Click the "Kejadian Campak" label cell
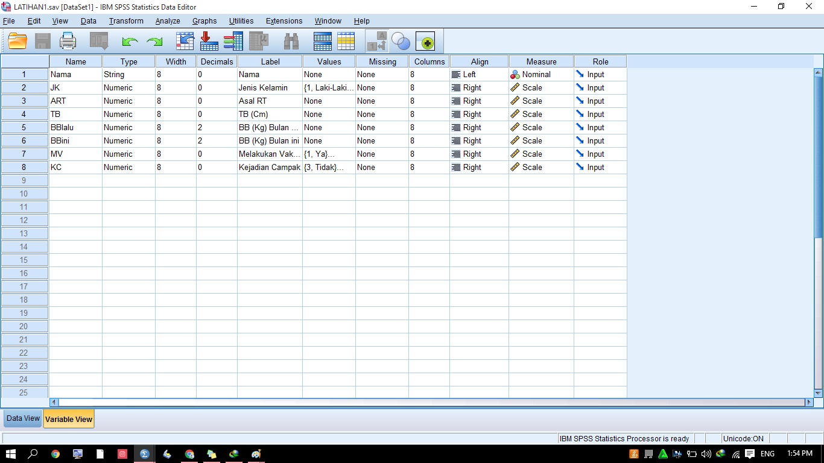 (270, 168)
